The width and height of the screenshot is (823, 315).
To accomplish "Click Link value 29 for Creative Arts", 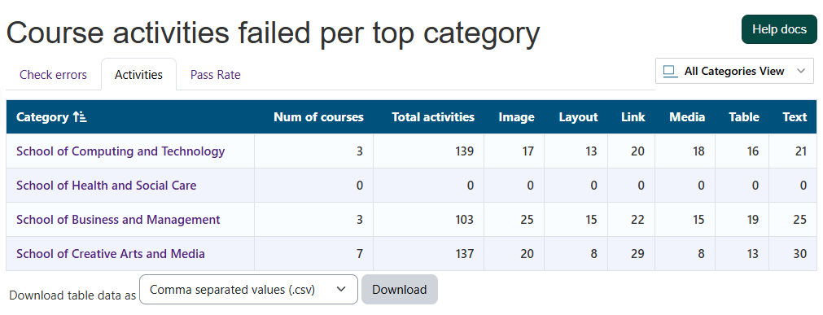I will [x=637, y=254].
